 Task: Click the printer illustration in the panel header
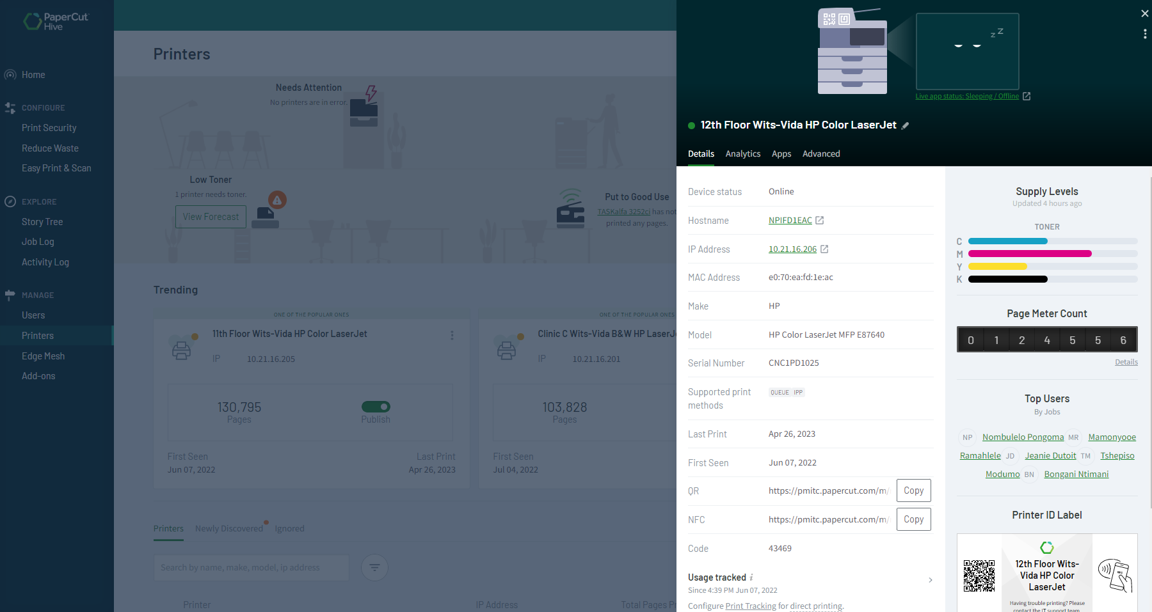pos(852,51)
